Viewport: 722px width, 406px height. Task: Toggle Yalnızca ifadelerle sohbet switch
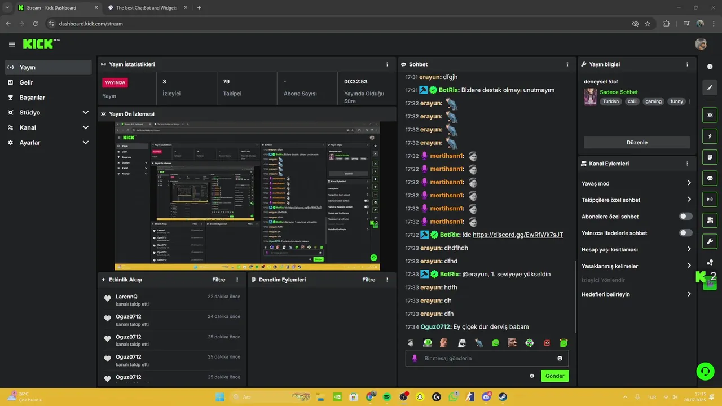click(686, 233)
